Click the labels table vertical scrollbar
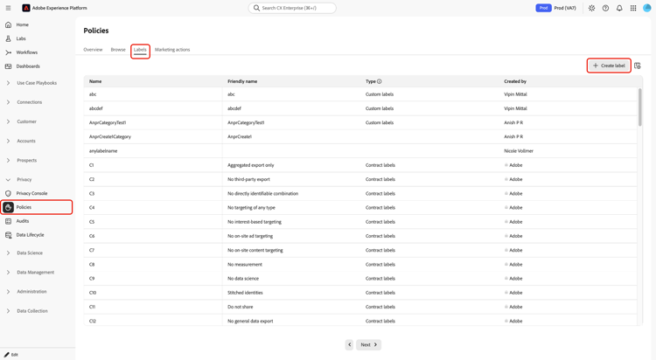 tap(639, 107)
